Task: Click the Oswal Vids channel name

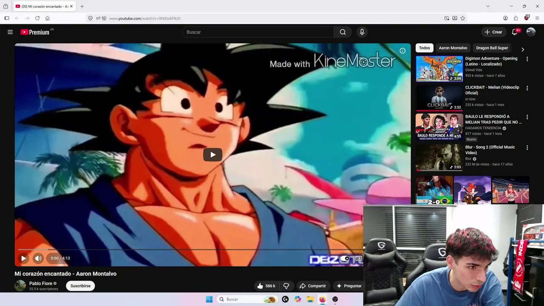Action: tap(473, 70)
